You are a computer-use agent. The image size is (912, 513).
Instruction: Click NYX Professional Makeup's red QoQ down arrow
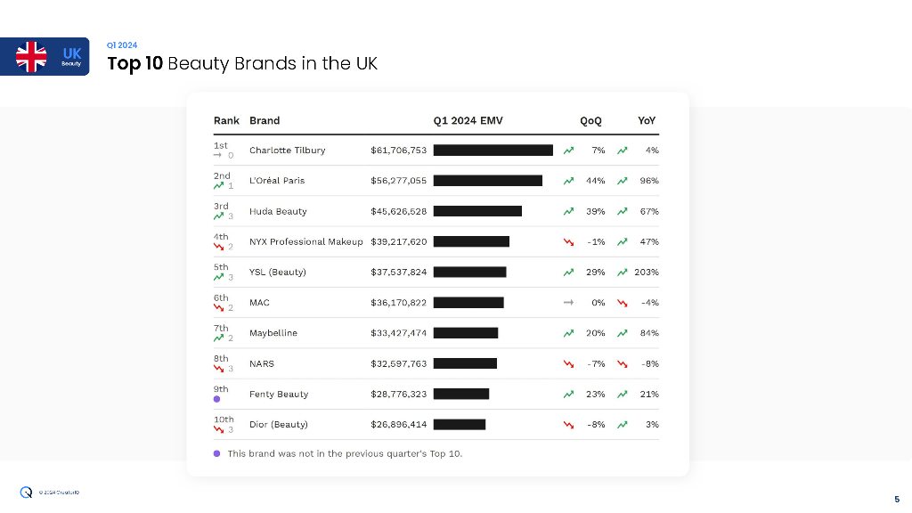coord(568,242)
